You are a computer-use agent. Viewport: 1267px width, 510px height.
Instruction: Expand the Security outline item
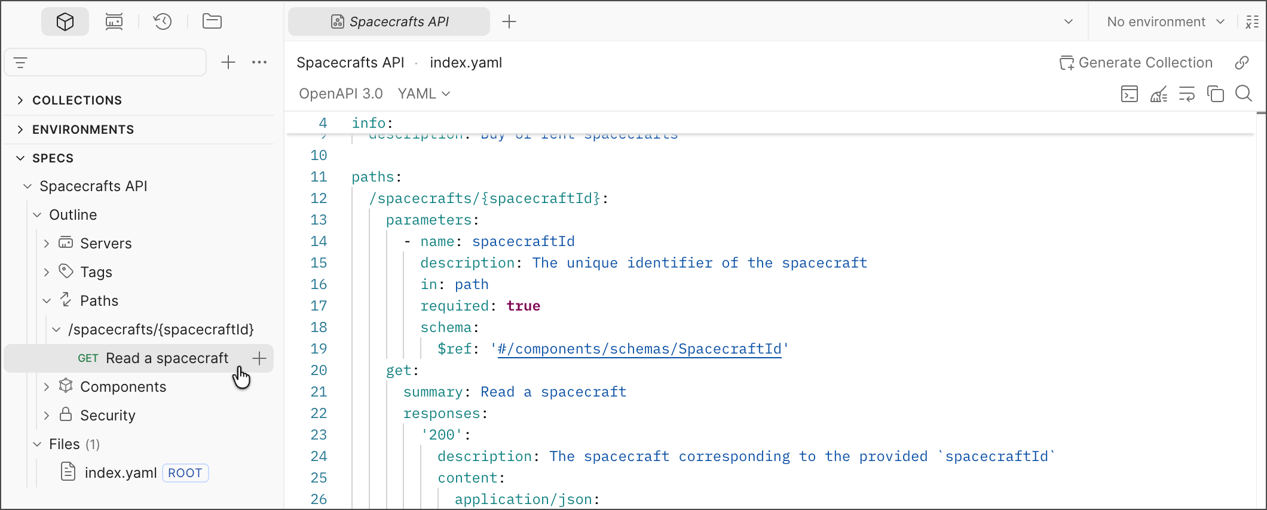coord(47,416)
